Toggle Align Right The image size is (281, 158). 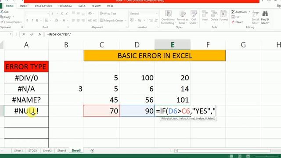(83, 21)
